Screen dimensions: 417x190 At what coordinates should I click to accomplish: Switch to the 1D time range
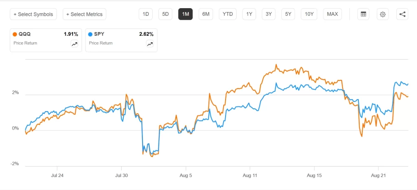pos(146,14)
